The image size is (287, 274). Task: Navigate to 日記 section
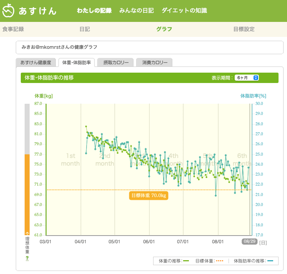tap(85, 29)
